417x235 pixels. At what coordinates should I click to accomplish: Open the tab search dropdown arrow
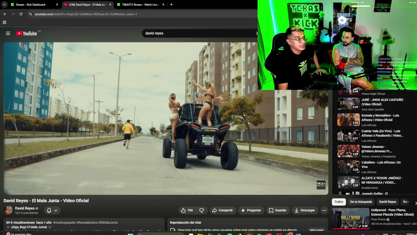coord(4,5)
